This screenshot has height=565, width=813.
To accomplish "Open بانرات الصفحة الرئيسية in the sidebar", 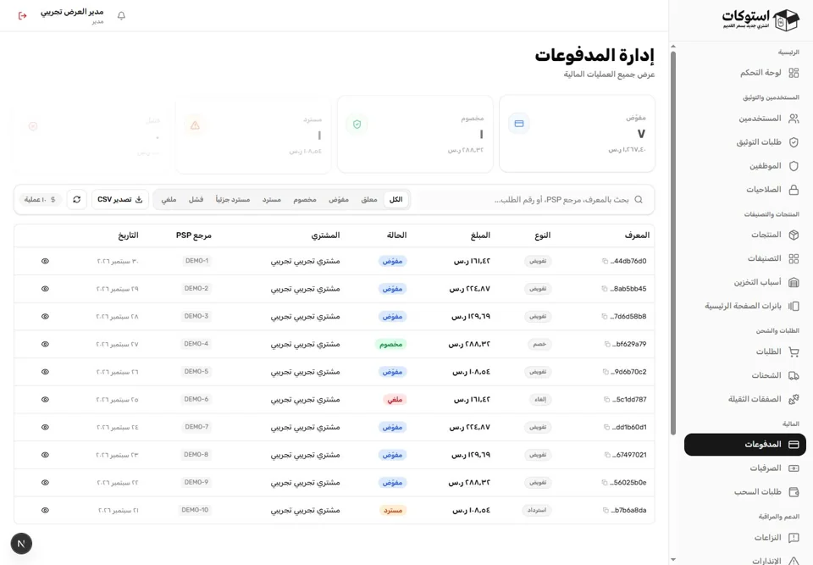I will click(745, 306).
